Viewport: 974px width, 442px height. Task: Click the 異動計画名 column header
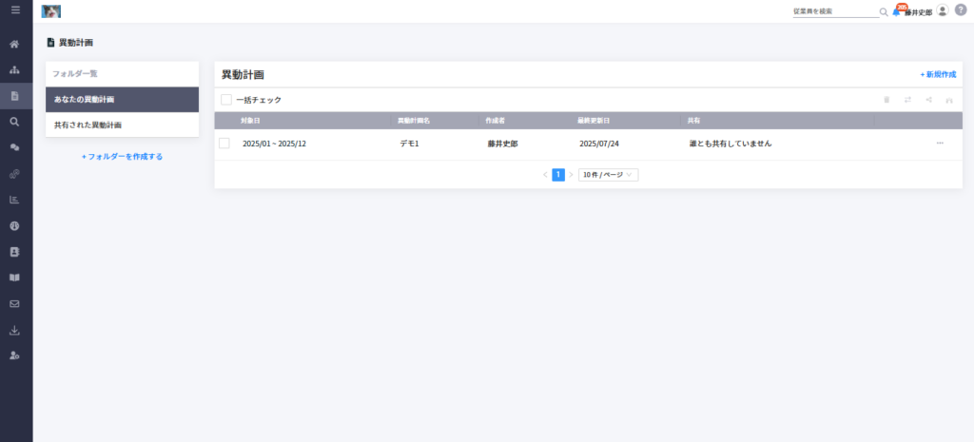pyautogui.click(x=413, y=121)
